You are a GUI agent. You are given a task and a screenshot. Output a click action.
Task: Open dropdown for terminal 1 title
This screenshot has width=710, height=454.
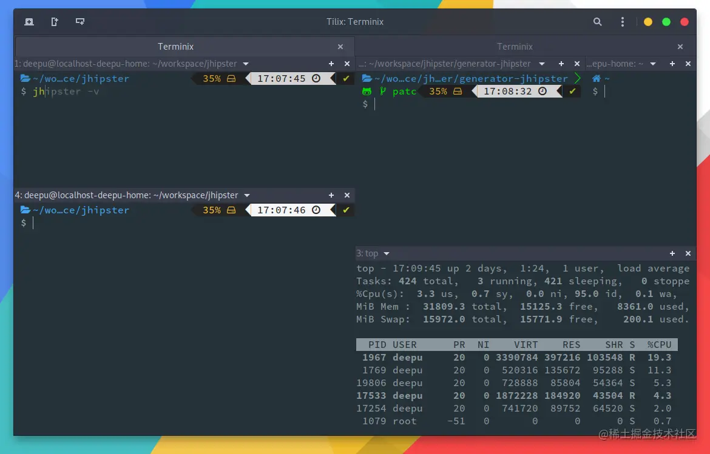[x=245, y=64]
